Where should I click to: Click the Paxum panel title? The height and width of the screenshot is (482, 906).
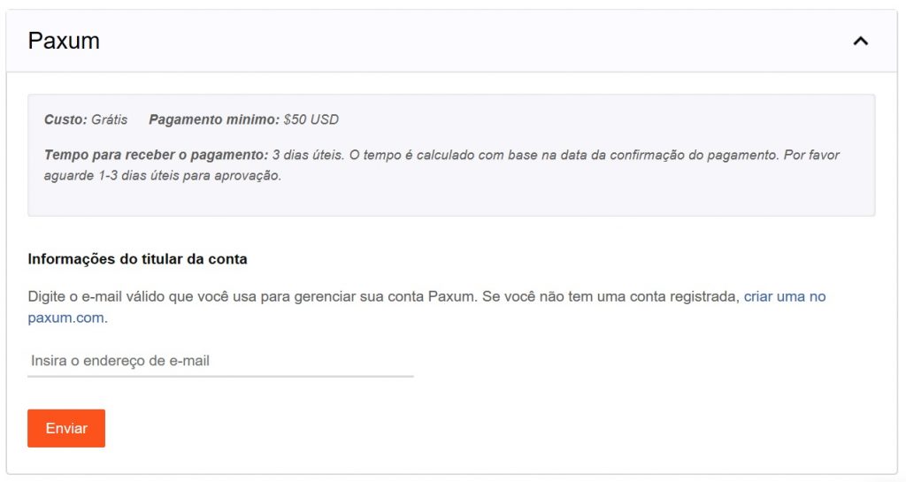[64, 41]
